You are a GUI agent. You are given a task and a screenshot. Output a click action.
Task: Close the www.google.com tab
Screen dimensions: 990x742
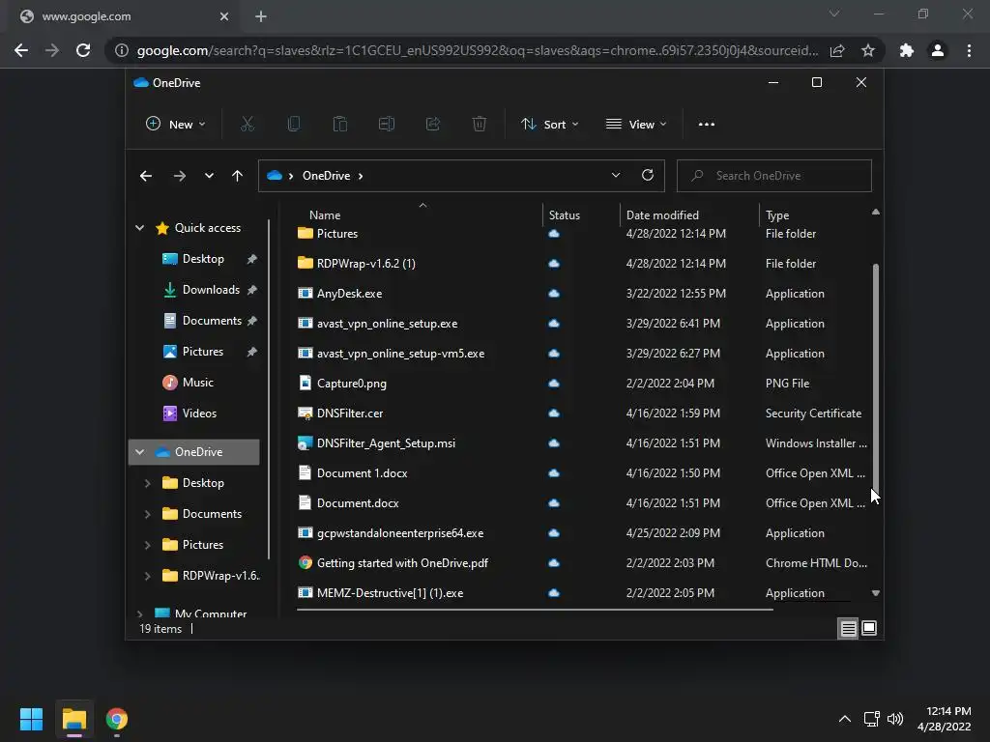click(224, 16)
